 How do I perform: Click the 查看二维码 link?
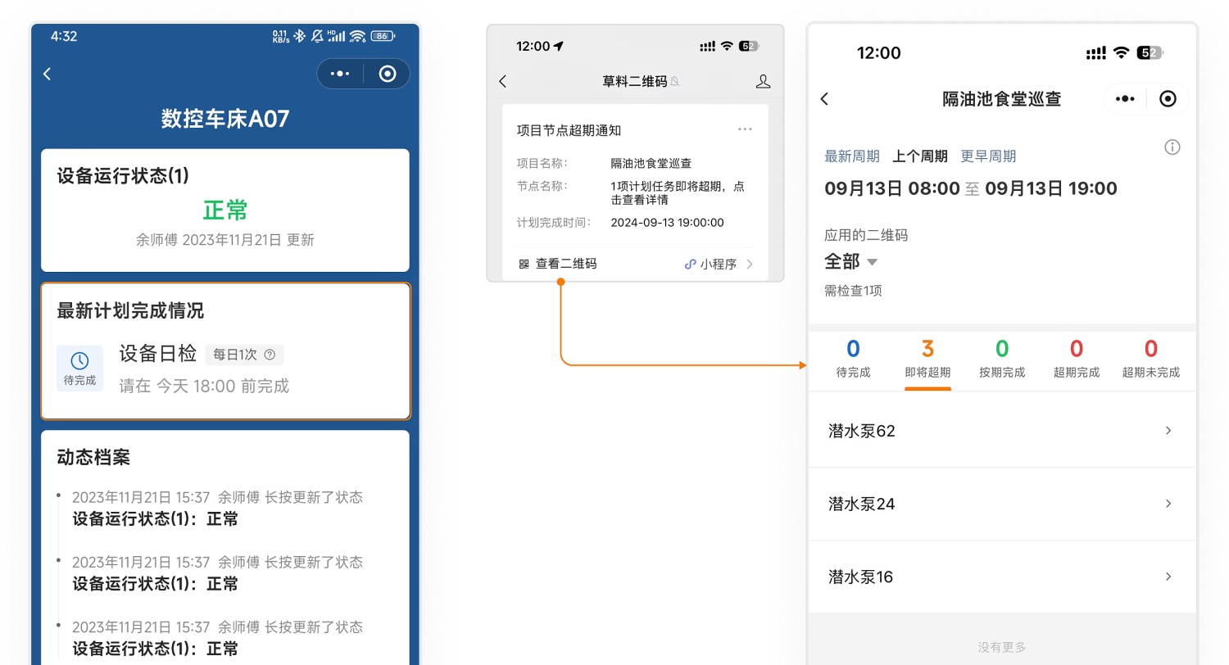coord(558,264)
